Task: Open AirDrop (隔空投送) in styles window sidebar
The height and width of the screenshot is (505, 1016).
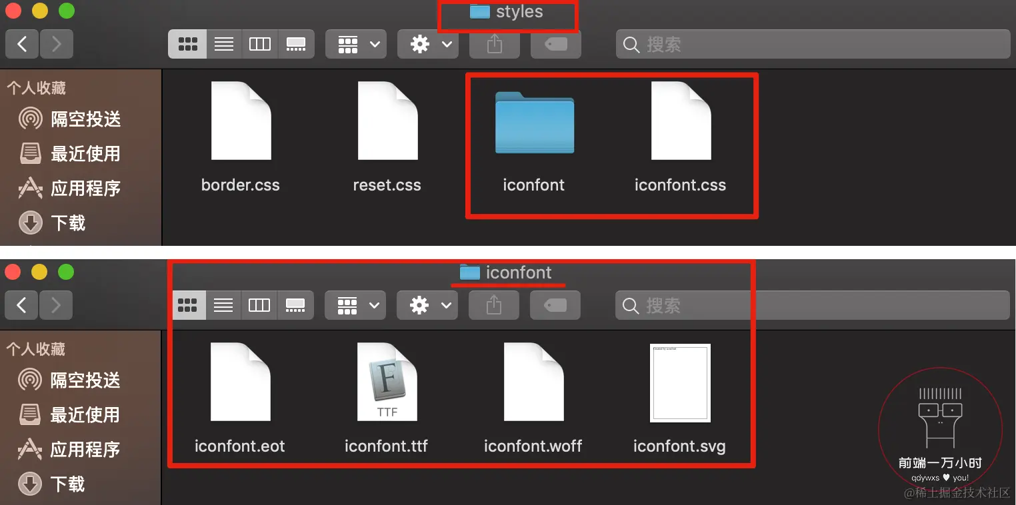Action: (71, 119)
